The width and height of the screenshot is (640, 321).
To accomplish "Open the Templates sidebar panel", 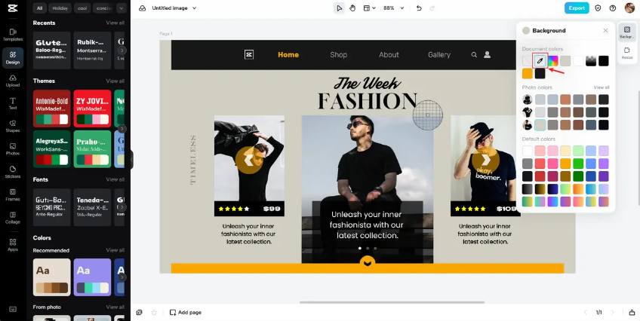I will coord(13,35).
